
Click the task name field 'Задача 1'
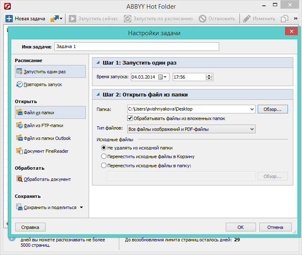[x=137, y=47]
